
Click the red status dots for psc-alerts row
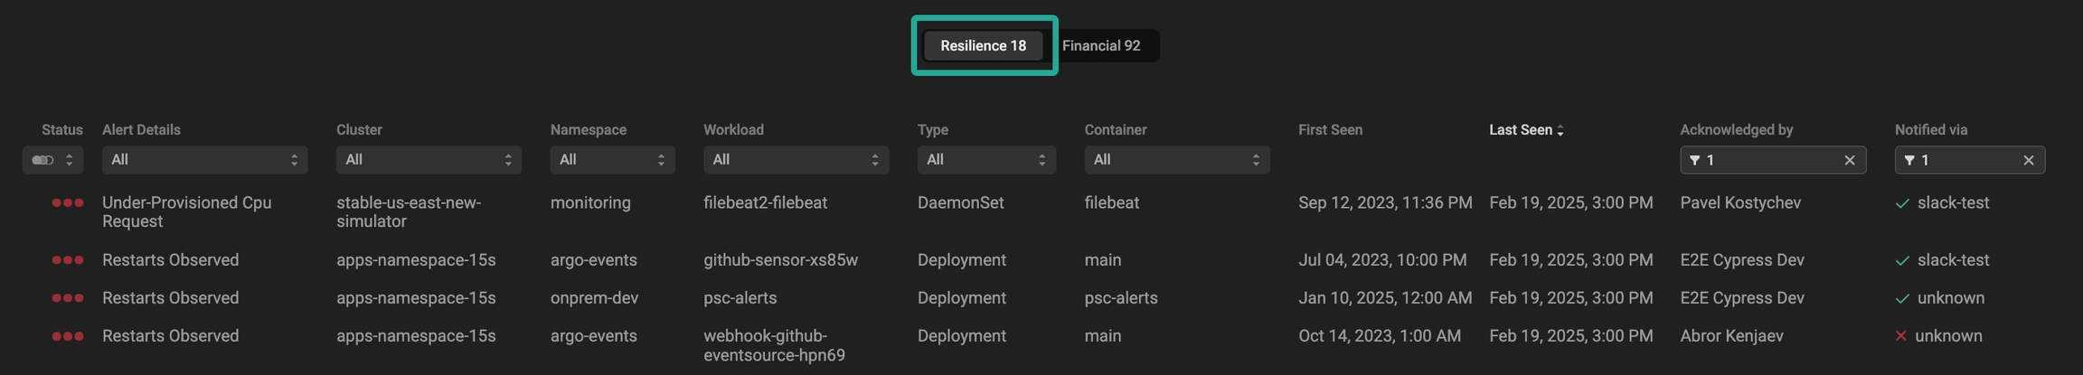pyautogui.click(x=68, y=298)
